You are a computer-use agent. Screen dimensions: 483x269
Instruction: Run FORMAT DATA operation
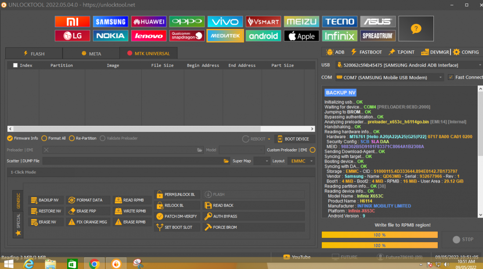pyautogui.click(x=88, y=200)
